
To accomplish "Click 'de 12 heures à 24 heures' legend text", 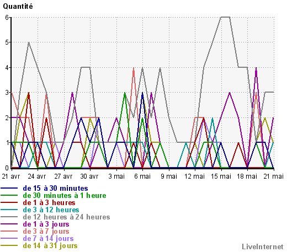I will point(66,217).
